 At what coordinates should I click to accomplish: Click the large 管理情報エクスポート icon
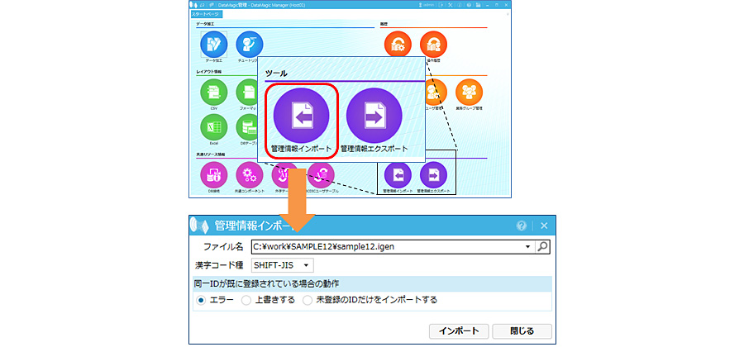[374, 115]
